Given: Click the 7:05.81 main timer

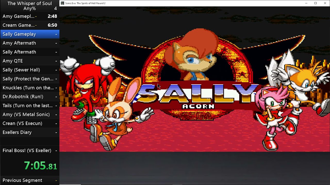Looking at the screenshot, I should [x=40, y=166].
